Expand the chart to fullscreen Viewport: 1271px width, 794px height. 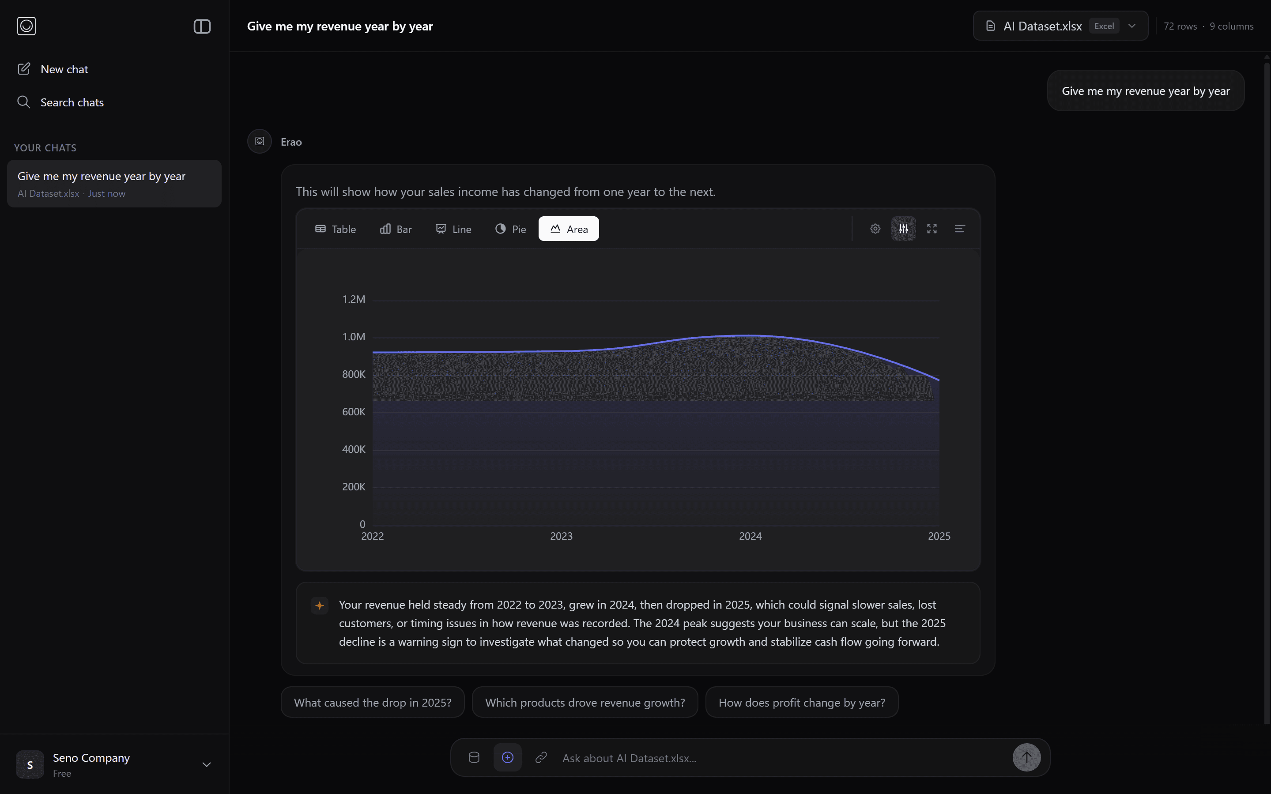(932, 229)
